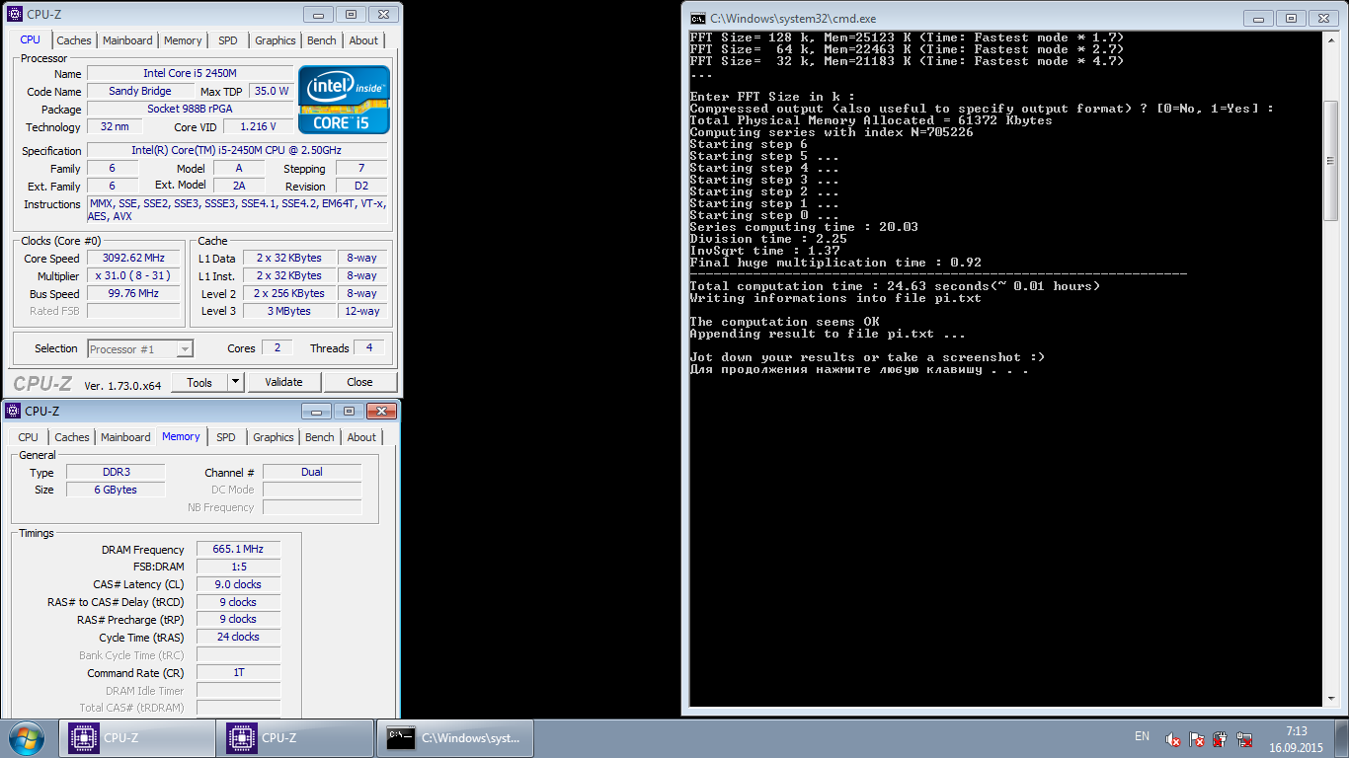This screenshot has height=758, width=1349.
Task: Click the Level 3 cache value "3 MBytes"
Action: coord(289,311)
